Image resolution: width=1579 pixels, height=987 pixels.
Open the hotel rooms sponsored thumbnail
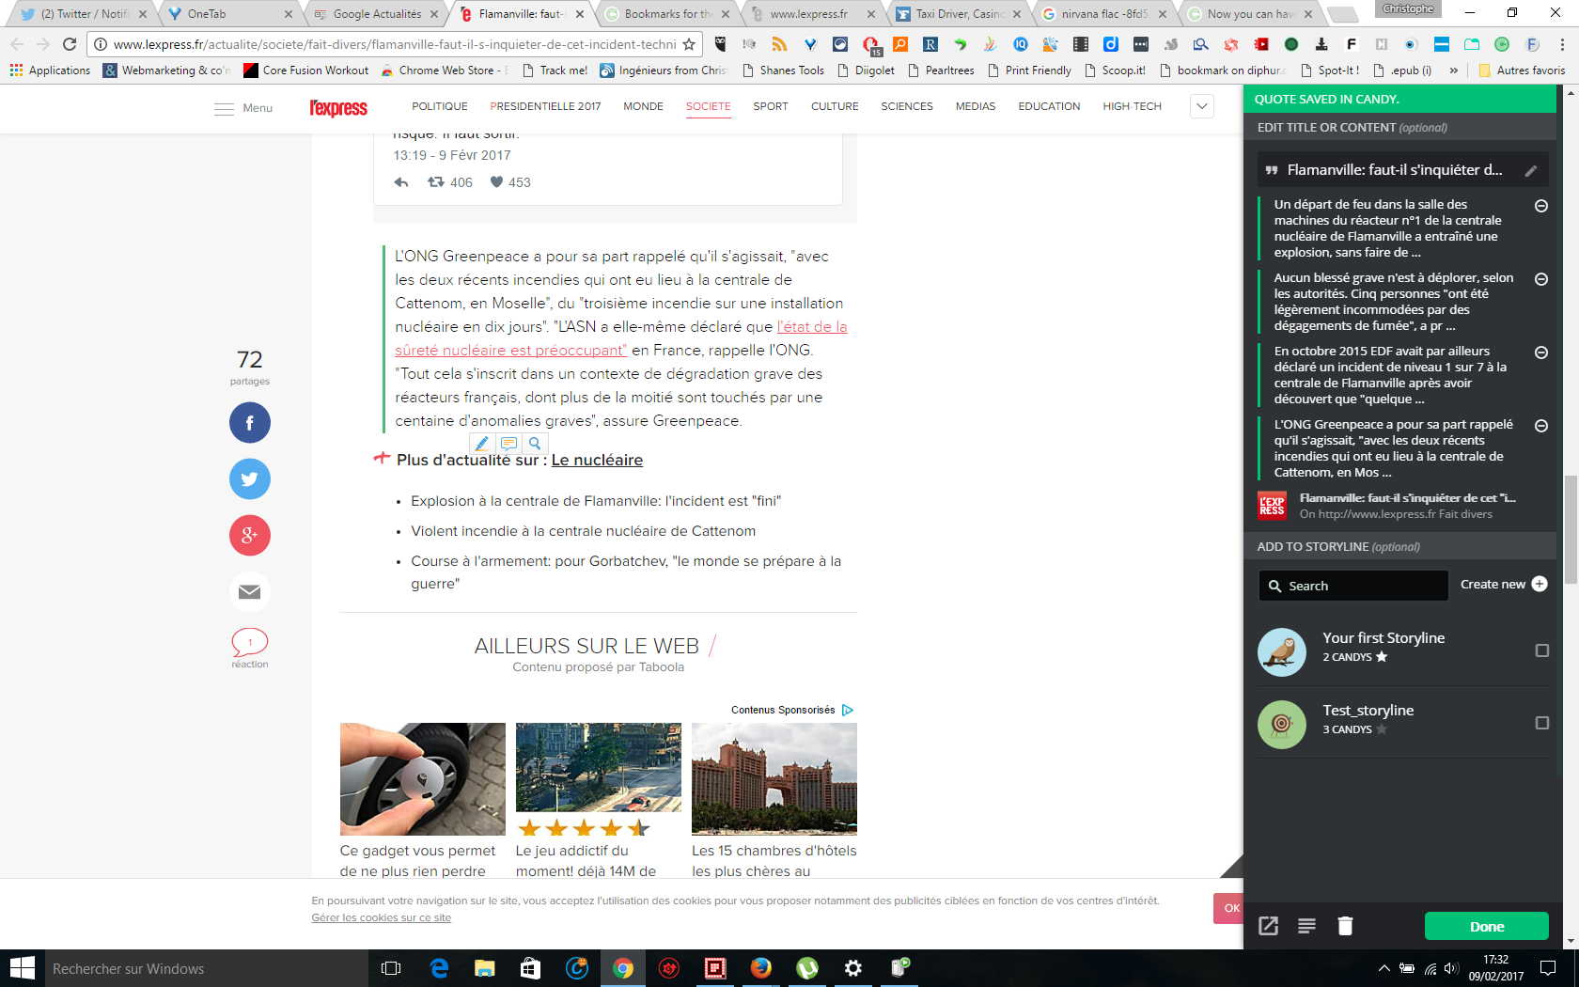pos(774,778)
